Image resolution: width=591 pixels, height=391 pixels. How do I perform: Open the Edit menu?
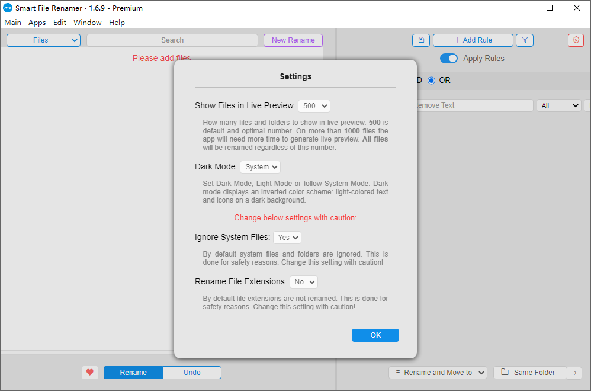tap(60, 23)
